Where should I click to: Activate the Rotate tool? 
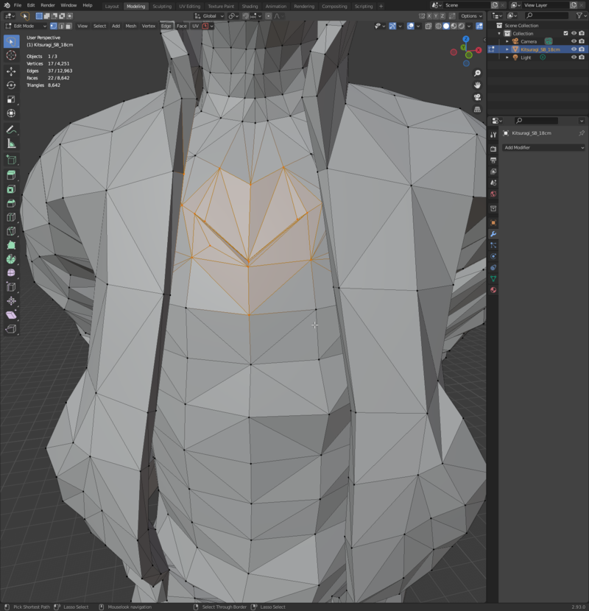point(11,85)
